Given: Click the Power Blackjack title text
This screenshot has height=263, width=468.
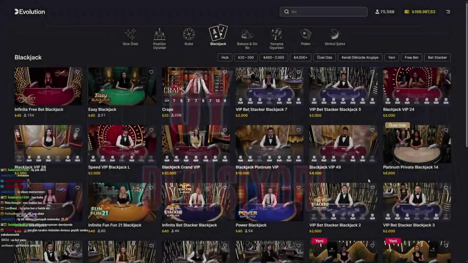Looking at the screenshot, I should point(251,225).
